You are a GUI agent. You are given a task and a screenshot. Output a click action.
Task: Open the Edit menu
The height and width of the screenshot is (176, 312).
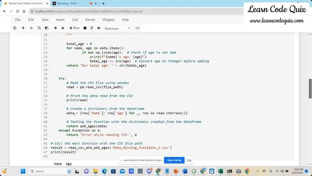click(31, 20)
